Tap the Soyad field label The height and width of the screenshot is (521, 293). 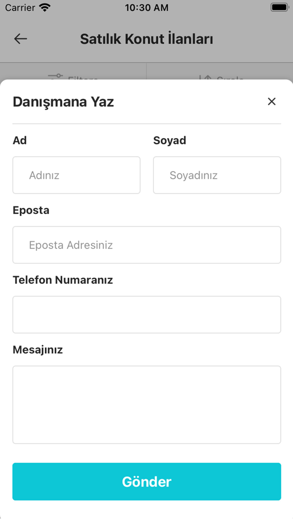click(170, 140)
